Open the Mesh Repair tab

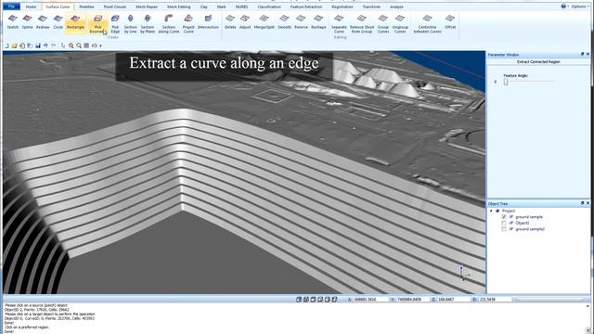[x=147, y=6]
